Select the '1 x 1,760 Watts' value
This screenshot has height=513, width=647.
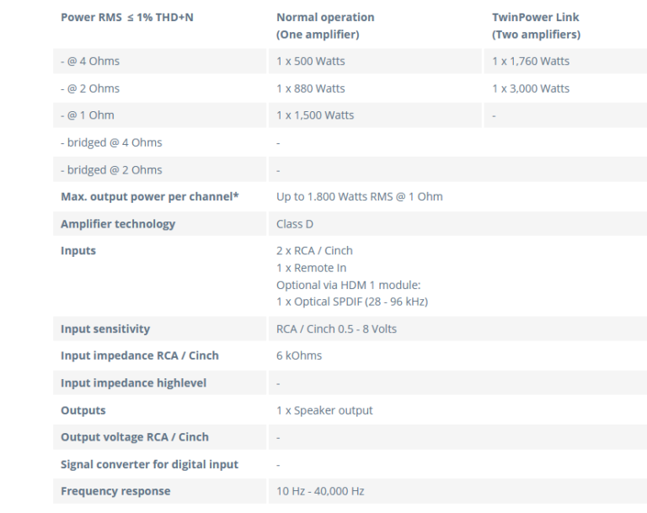click(x=531, y=61)
